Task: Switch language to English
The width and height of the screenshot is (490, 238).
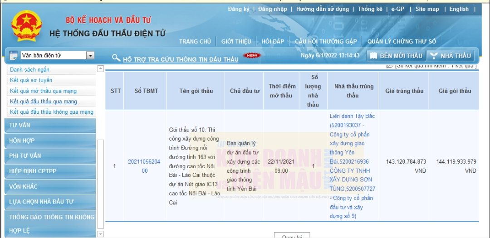Action: [459, 9]
